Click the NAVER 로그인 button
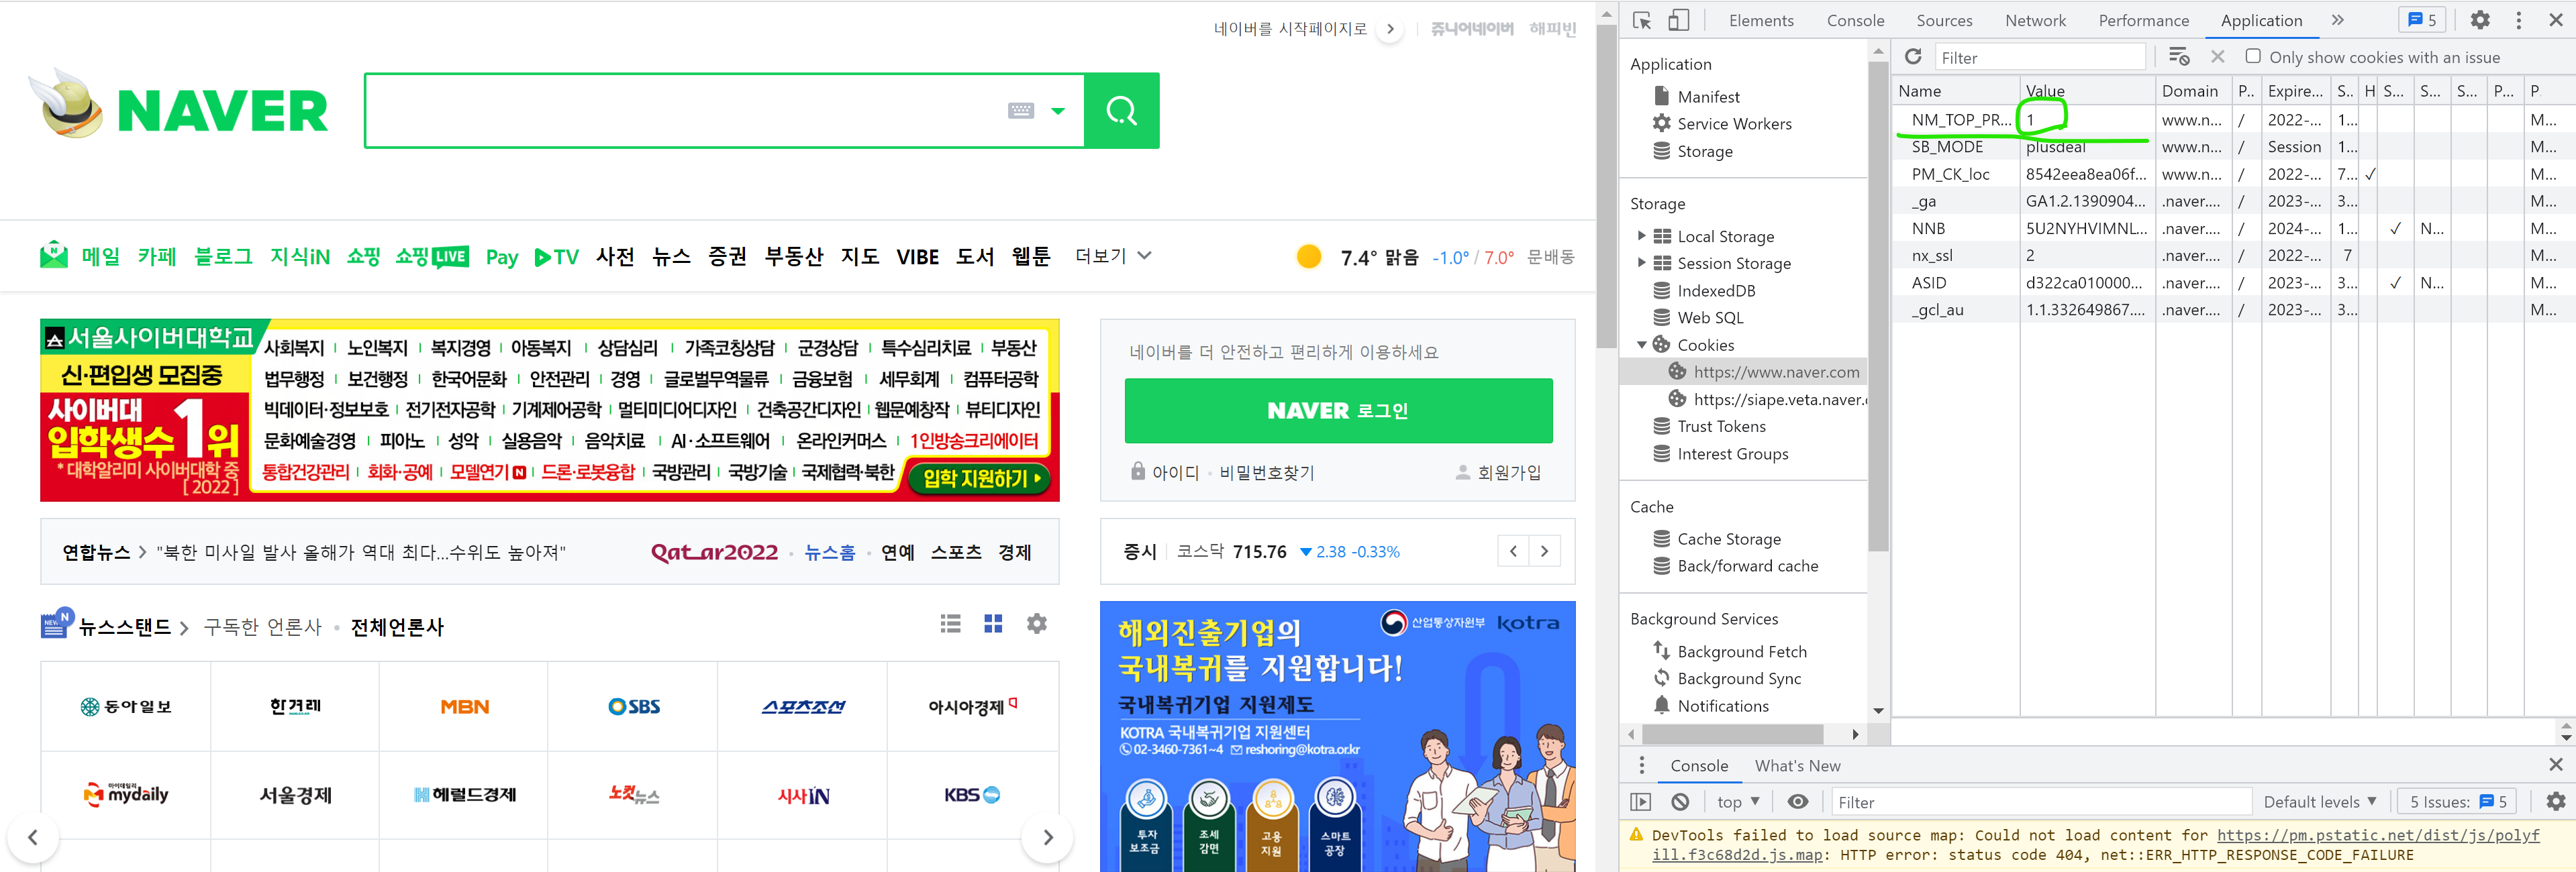The width and height of the screenshot is (2576, 872). 1338,411
